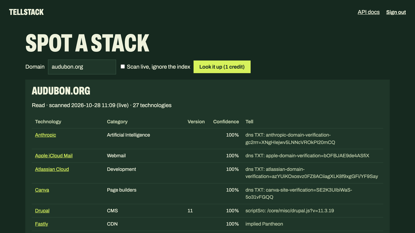Click the Technology column header
415x233 pixels.
[x=48, y=122]
